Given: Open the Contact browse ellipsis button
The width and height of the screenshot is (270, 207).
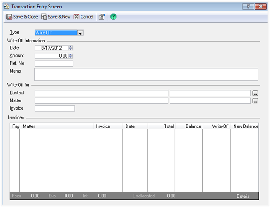Looking at the screenshot, I should [255, 93].
